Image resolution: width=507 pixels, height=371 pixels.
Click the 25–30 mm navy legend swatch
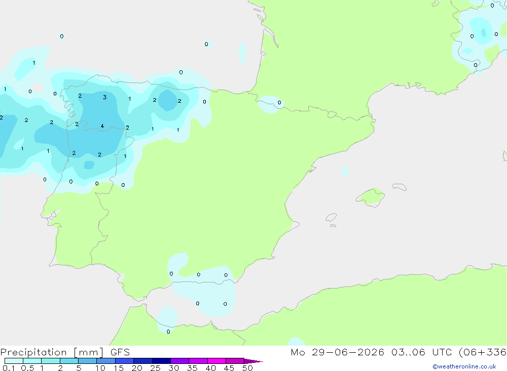coord(161,361)
